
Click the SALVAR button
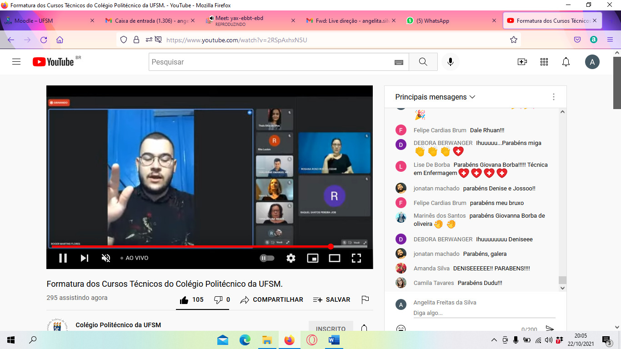pos(332,300)
